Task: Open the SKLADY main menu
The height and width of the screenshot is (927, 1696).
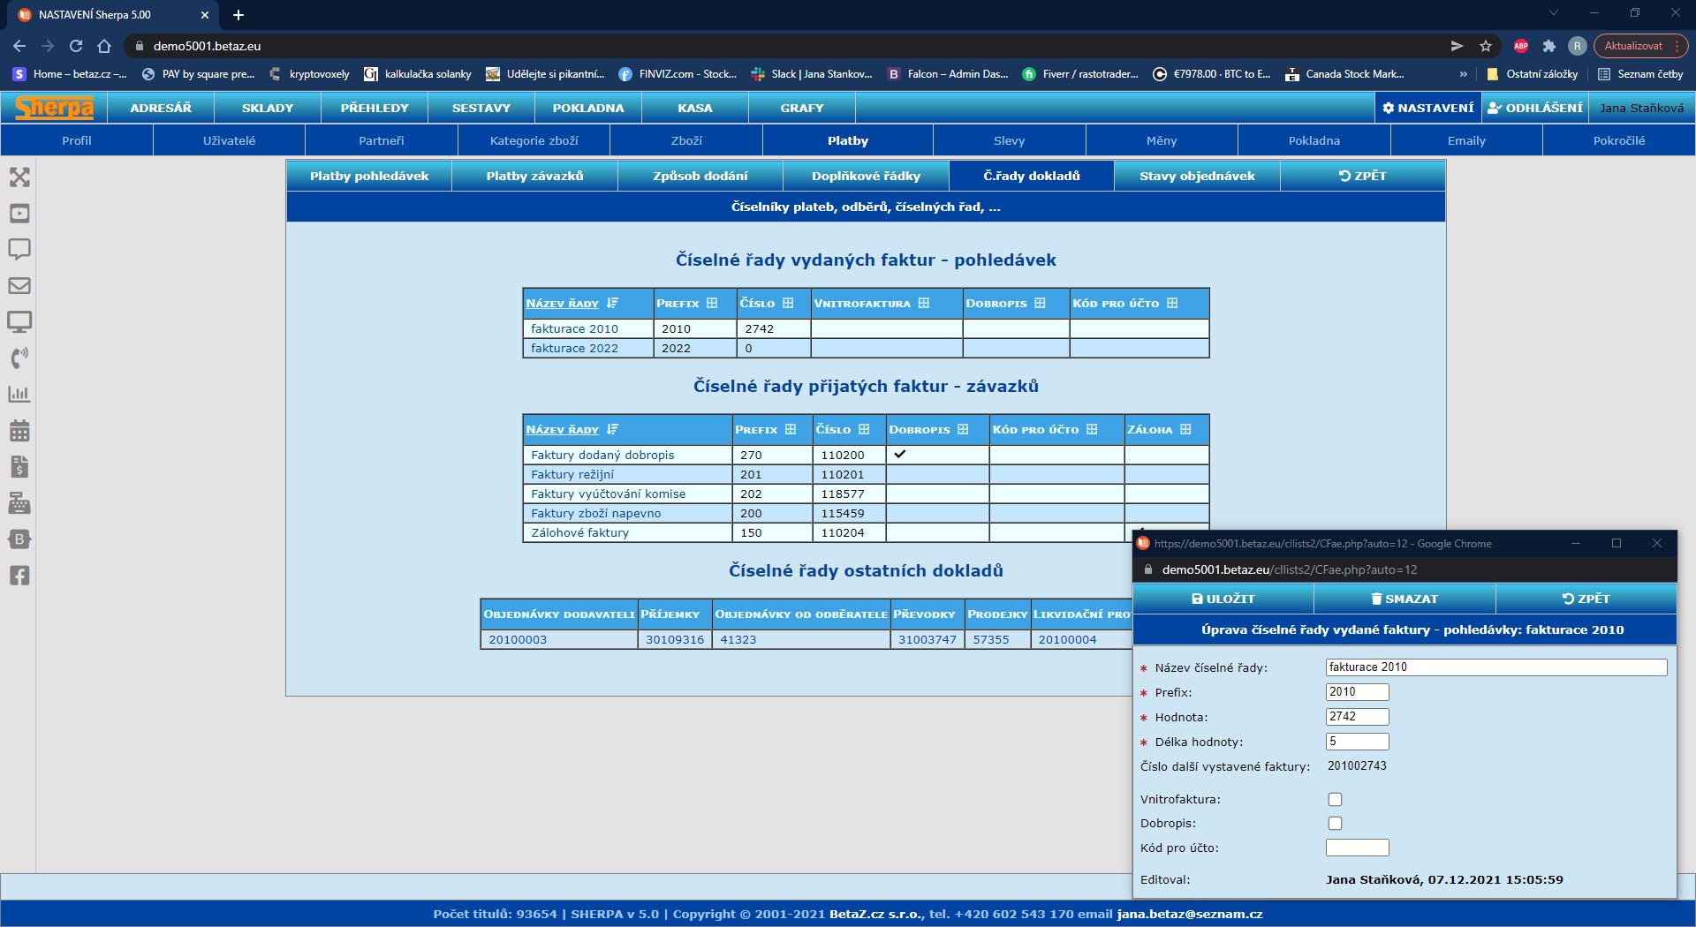Action: point(267,108)
